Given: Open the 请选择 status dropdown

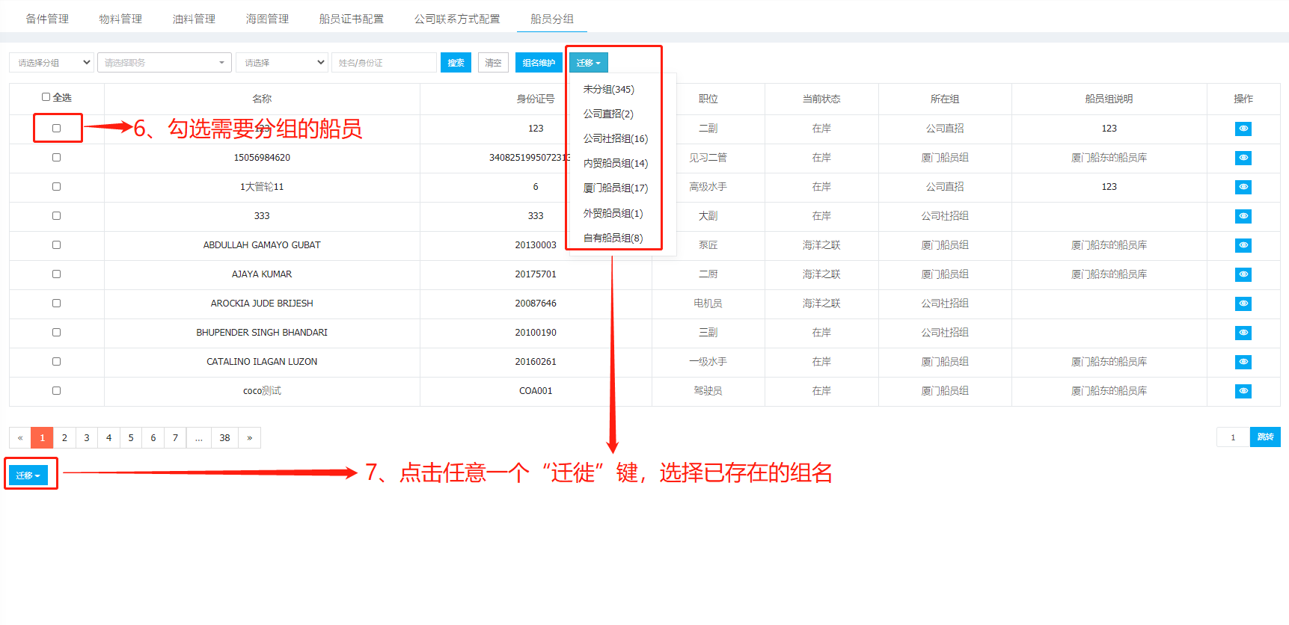Looking at the screenshot, I should [x=281, y=63].
